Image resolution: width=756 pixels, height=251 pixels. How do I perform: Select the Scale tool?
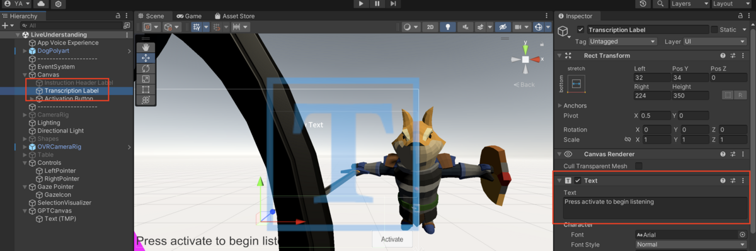click(146, 79)
